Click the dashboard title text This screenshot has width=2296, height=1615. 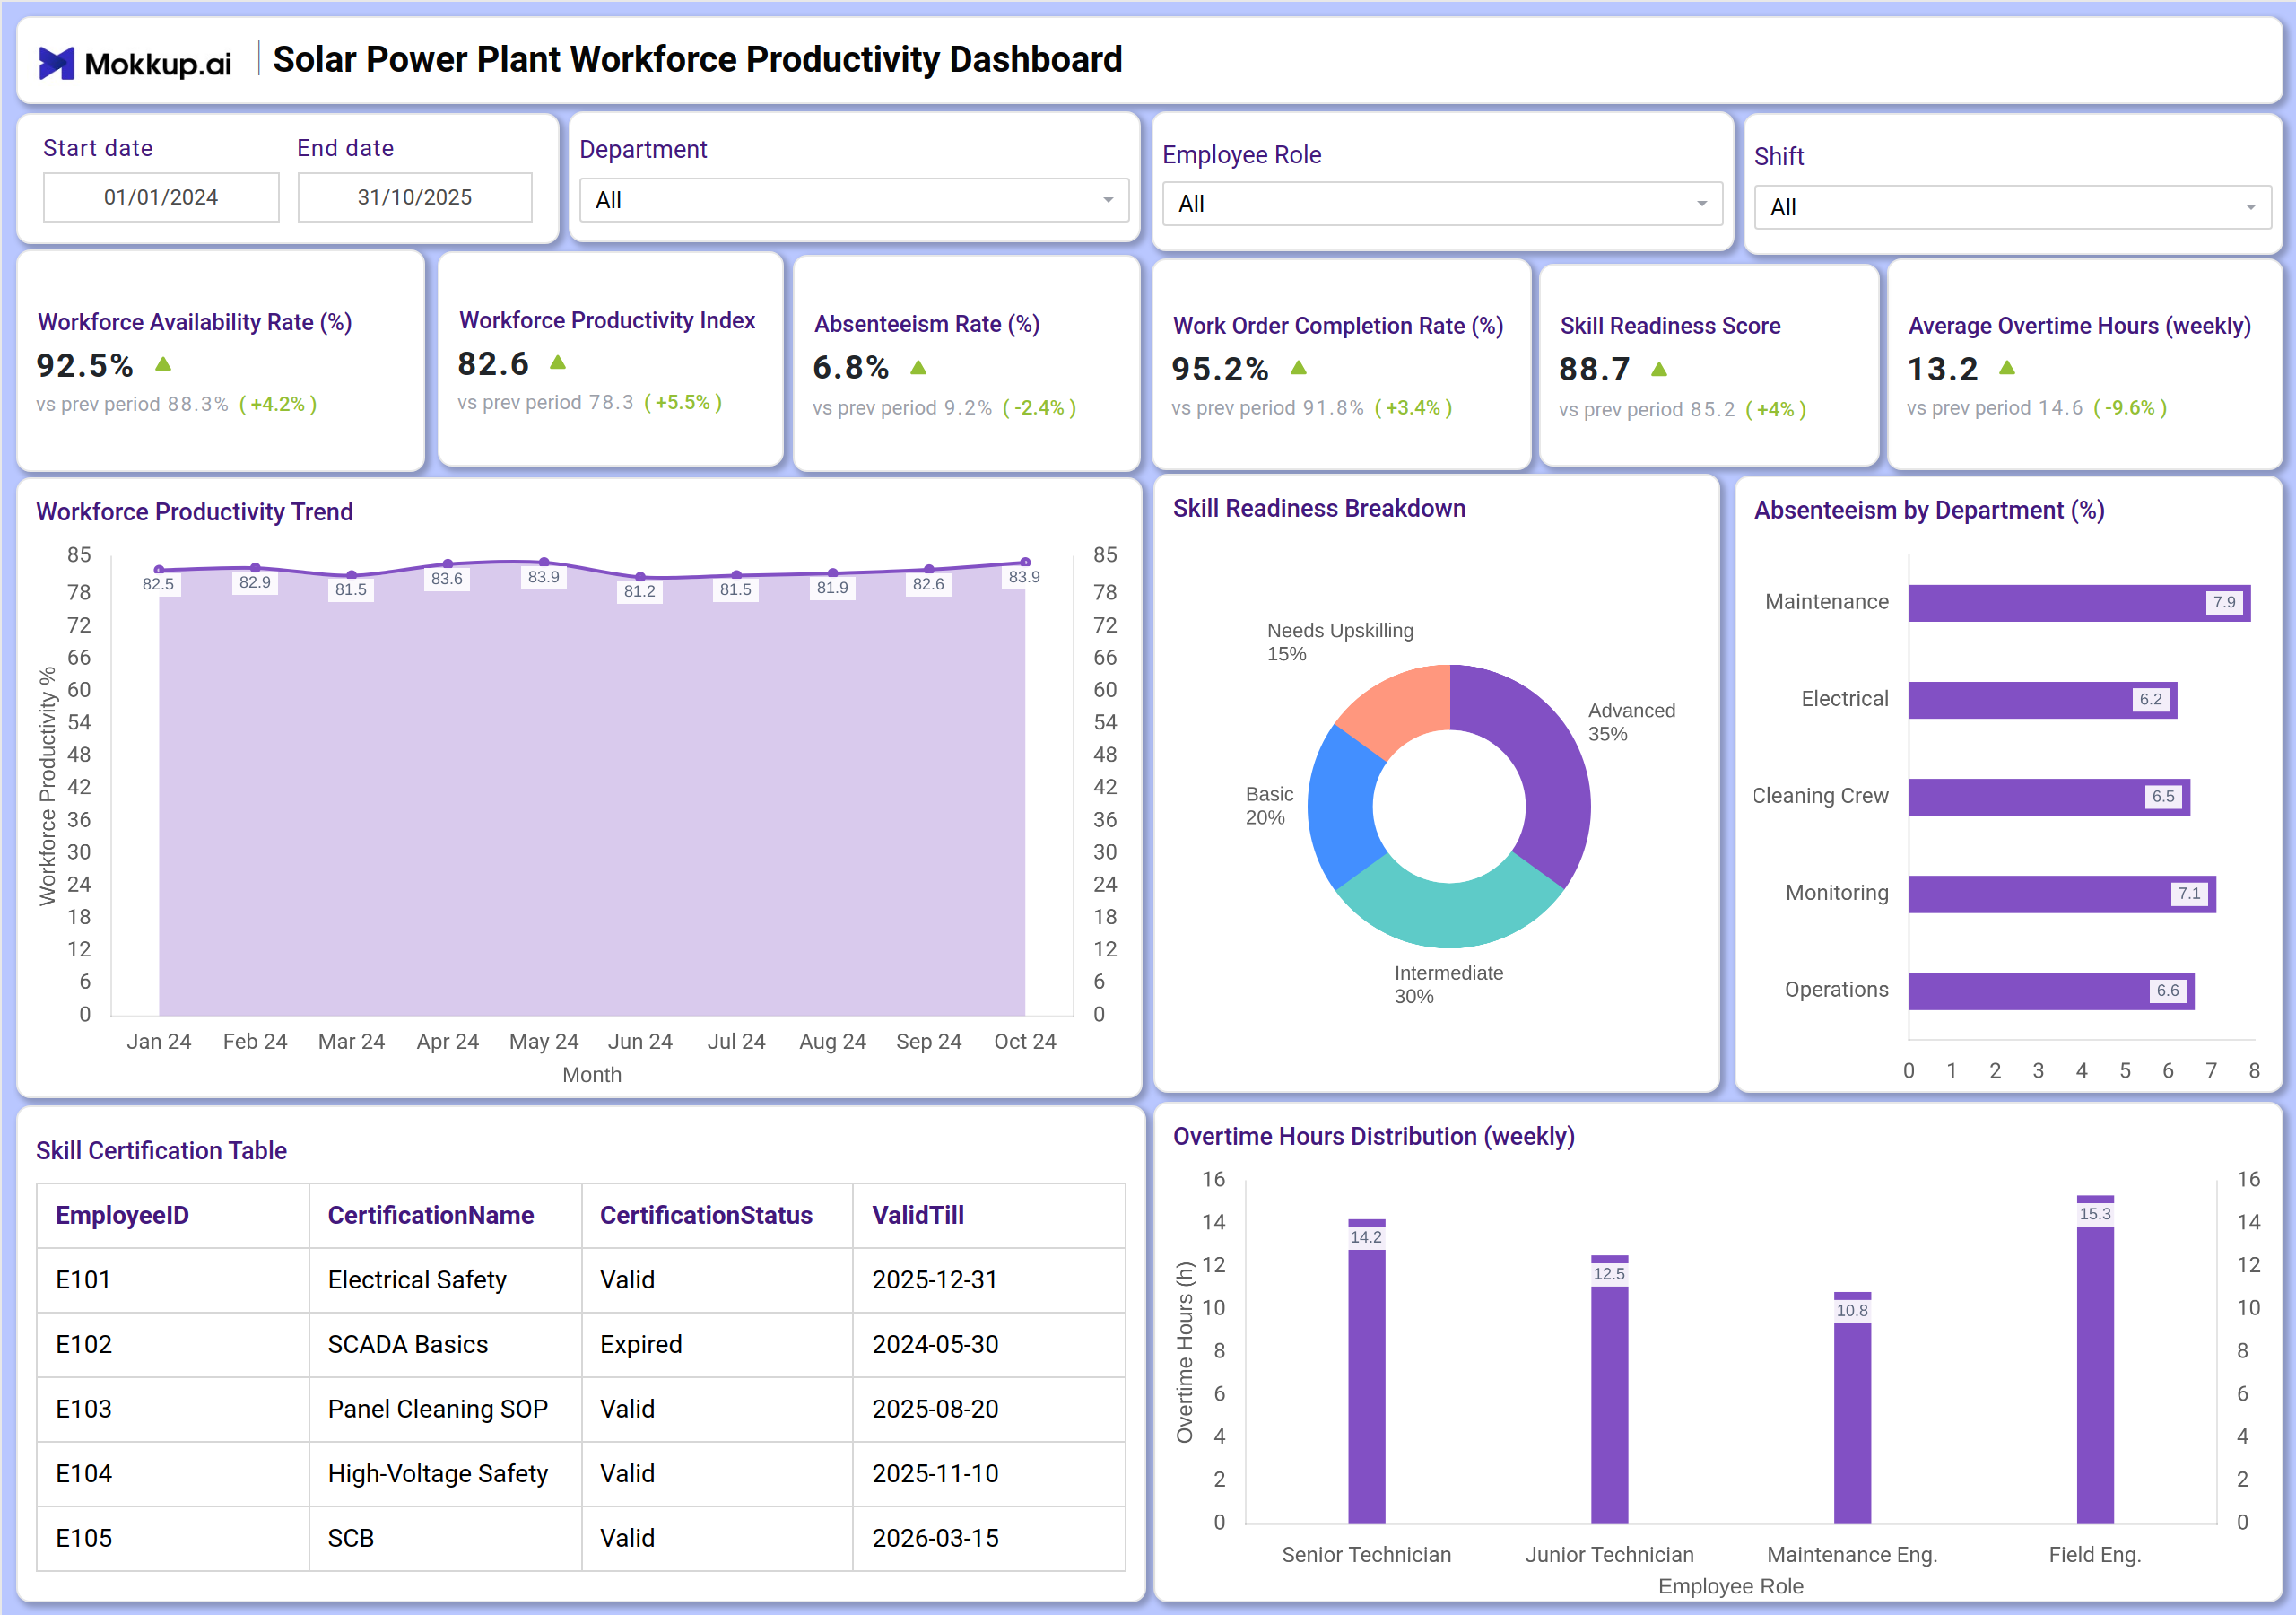coord(697,59)
